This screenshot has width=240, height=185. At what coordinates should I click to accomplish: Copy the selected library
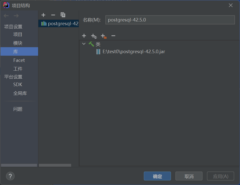point(63,15)
